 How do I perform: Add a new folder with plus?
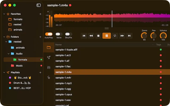pos(40,37)
